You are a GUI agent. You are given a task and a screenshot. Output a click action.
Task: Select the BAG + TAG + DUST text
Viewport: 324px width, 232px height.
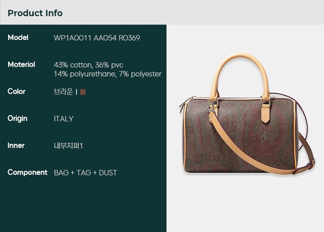(x=85, y=173)
